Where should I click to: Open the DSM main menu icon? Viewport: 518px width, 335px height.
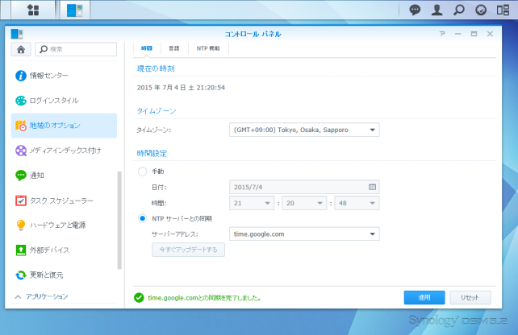pos(33,10)
